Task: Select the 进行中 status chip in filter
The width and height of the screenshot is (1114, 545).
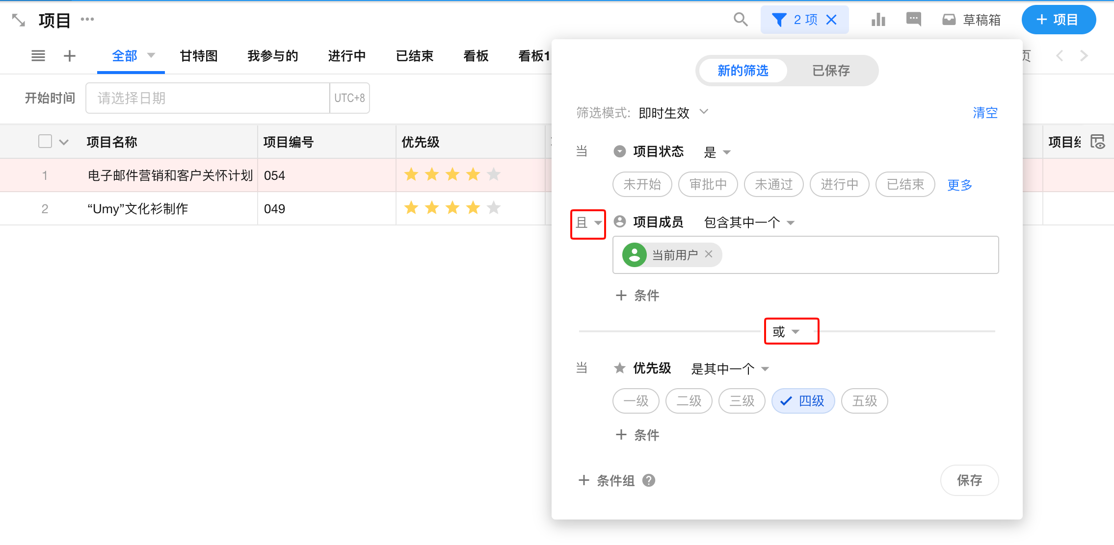Action: (839, 184)
